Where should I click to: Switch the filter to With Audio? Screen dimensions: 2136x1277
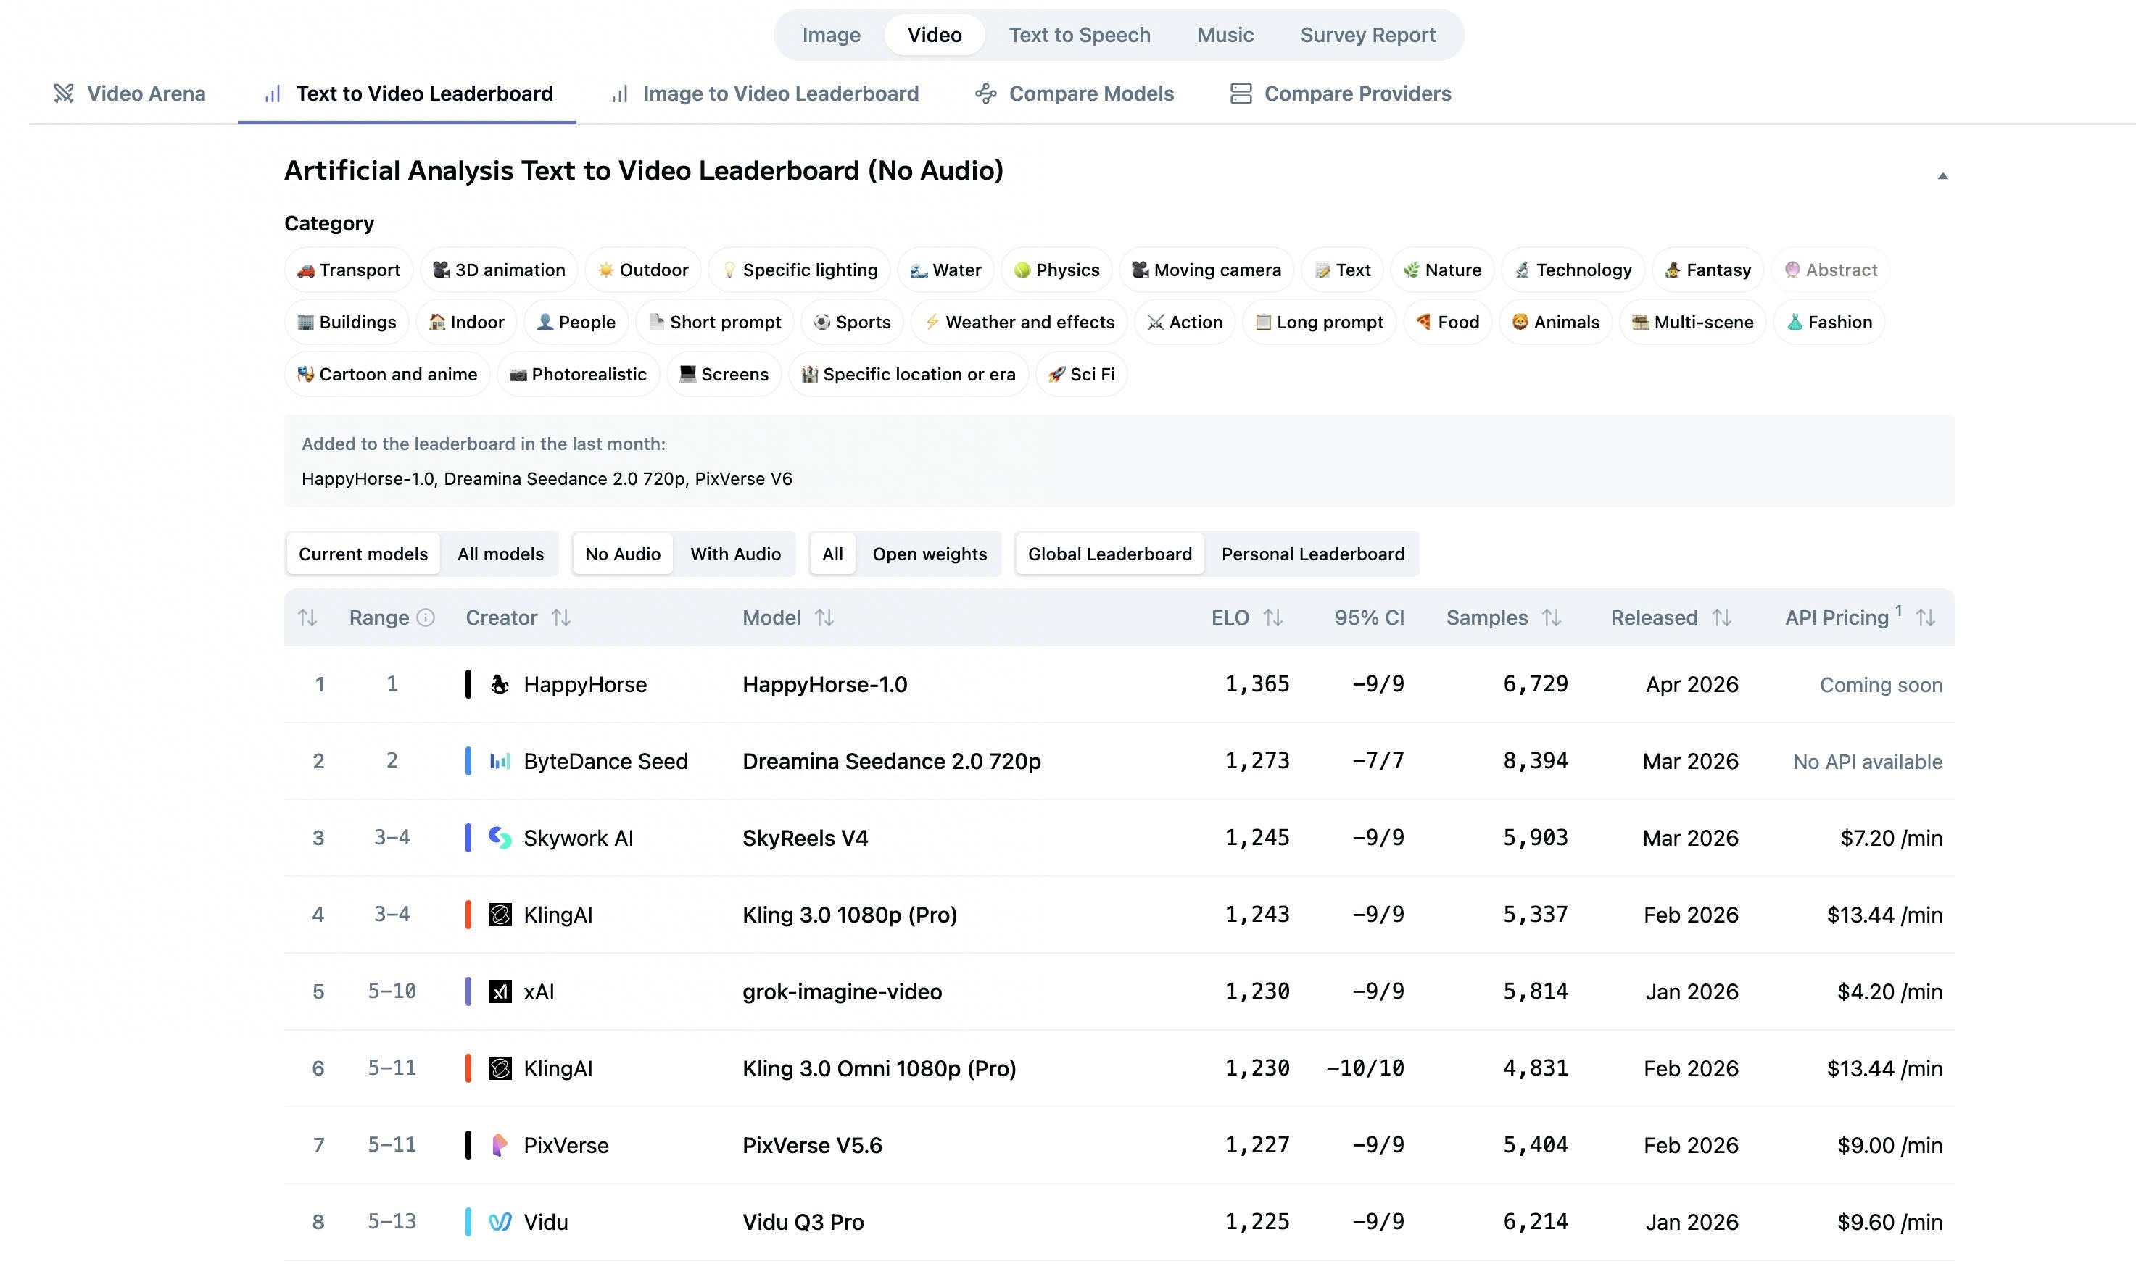(735, 553)
